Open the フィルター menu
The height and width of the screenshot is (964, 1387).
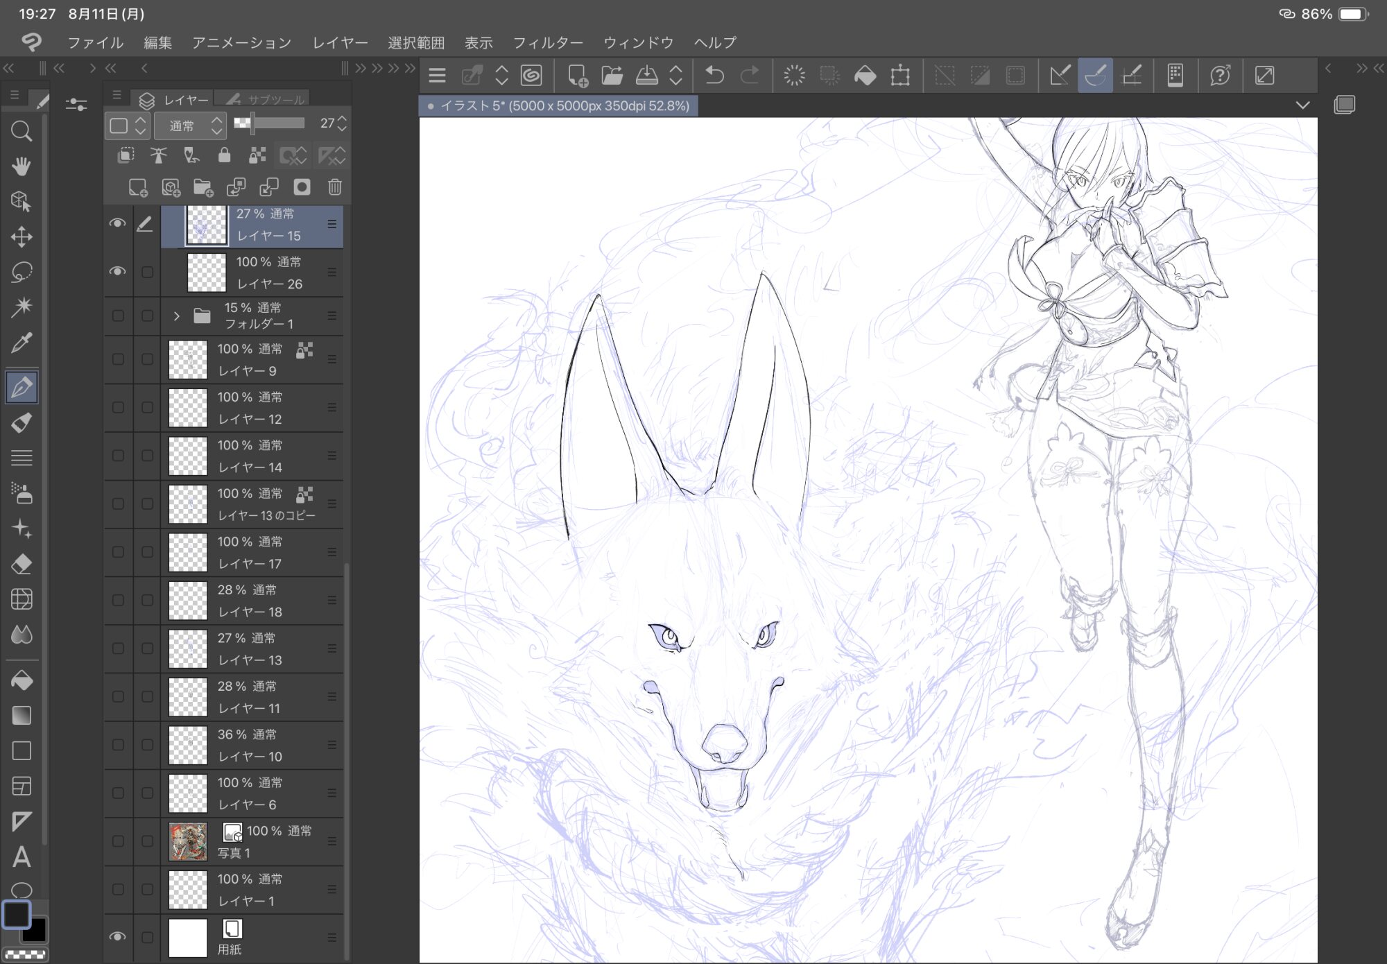point(547,42)
